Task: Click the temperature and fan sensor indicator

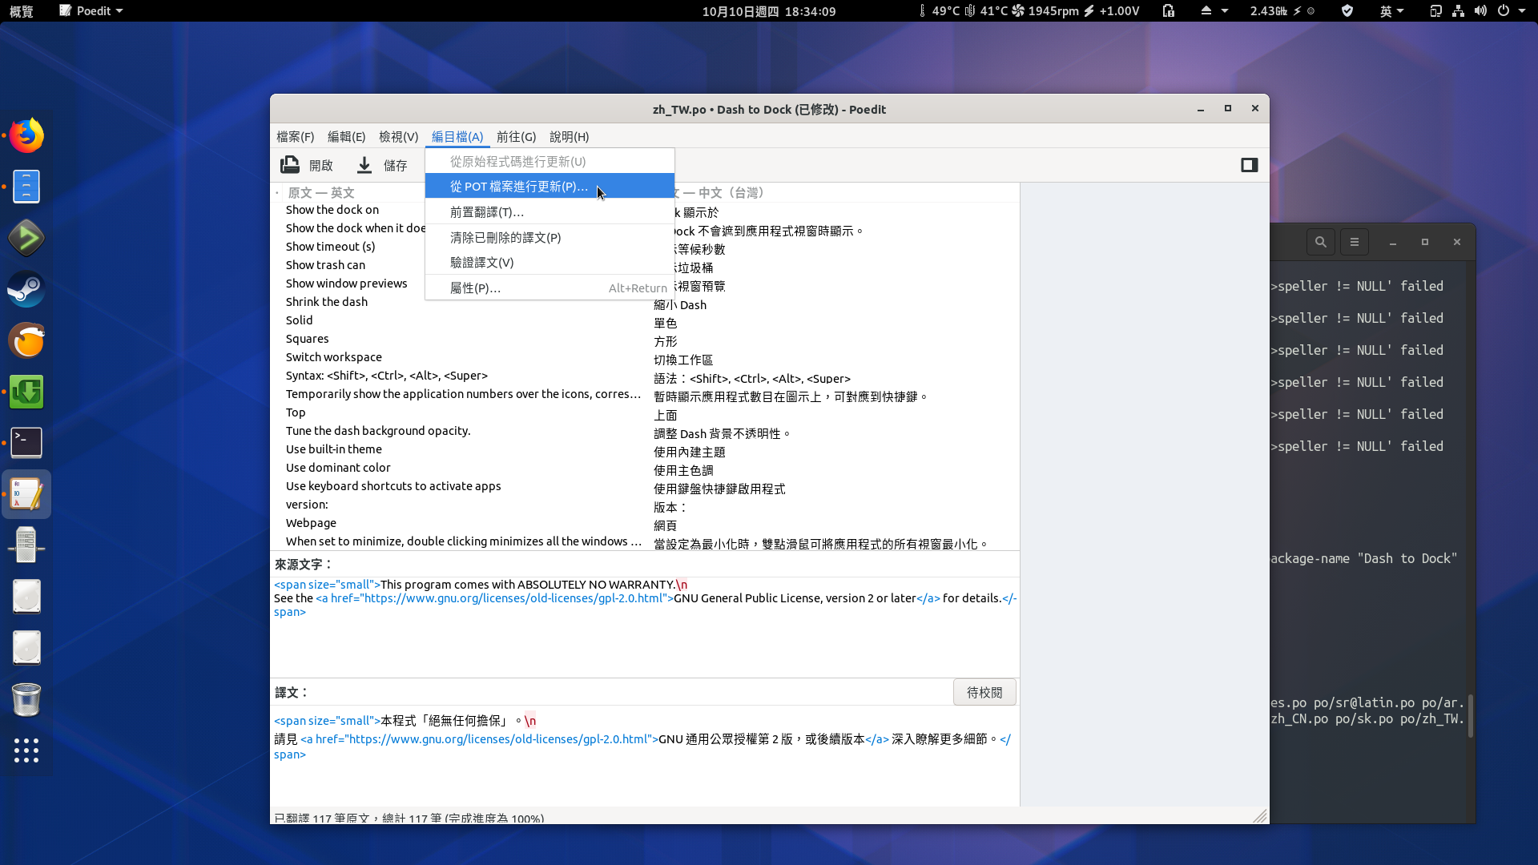Action: [1029, 11]
